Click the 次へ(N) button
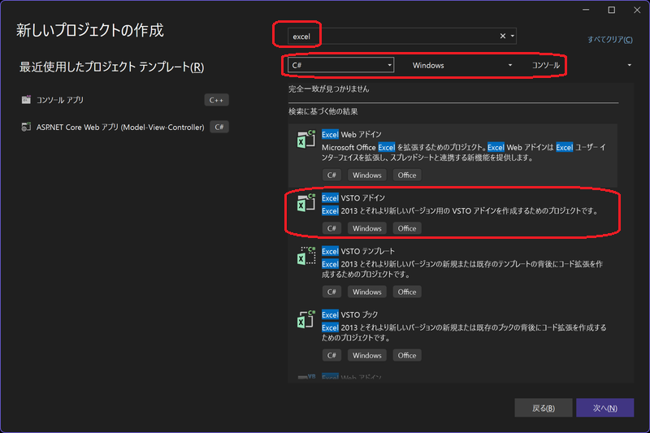Viewport: 650px width, 433px height. tap(604, 408)
